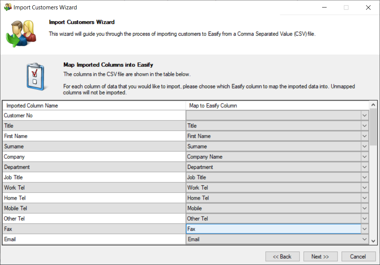Open the First Name mapping dropdown arrow

(x=364, y=136)
